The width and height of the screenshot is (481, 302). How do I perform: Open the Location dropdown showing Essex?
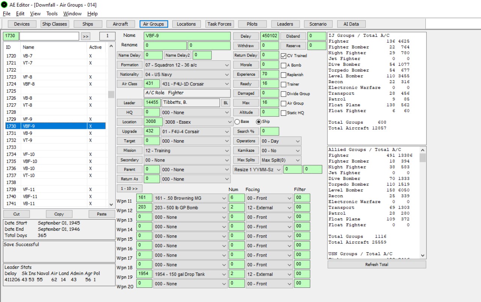click(x=198, y=122)
